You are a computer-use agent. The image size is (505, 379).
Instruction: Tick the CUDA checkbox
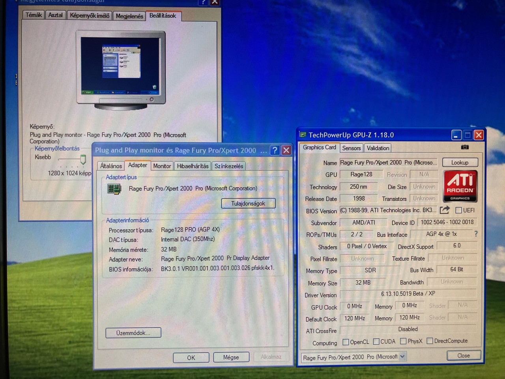[x=376, y=341]
